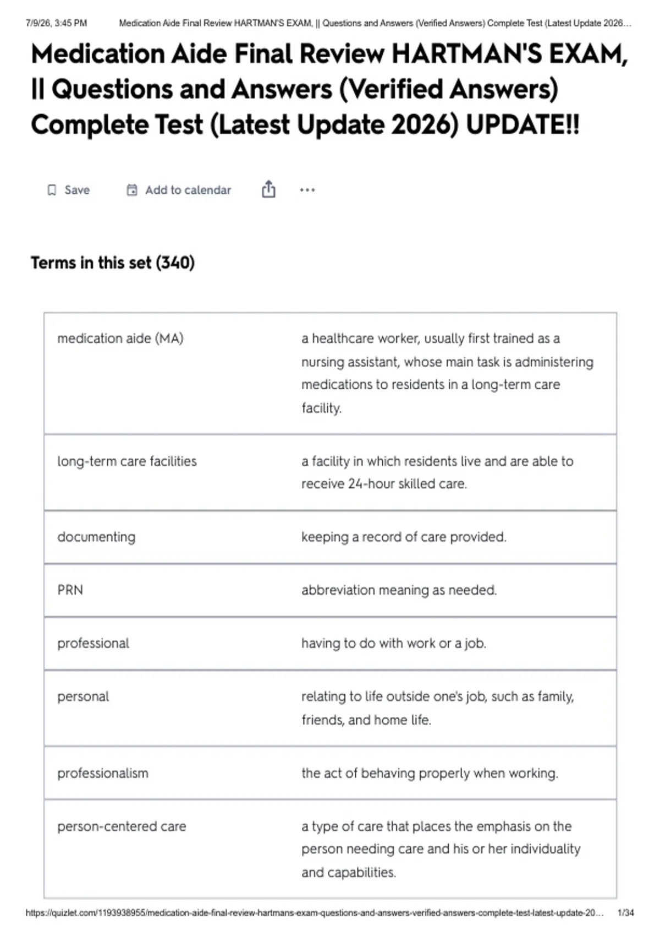Click the Save bookmark icon
Screen dimensions: 660x936
click(x=52, y=190)
